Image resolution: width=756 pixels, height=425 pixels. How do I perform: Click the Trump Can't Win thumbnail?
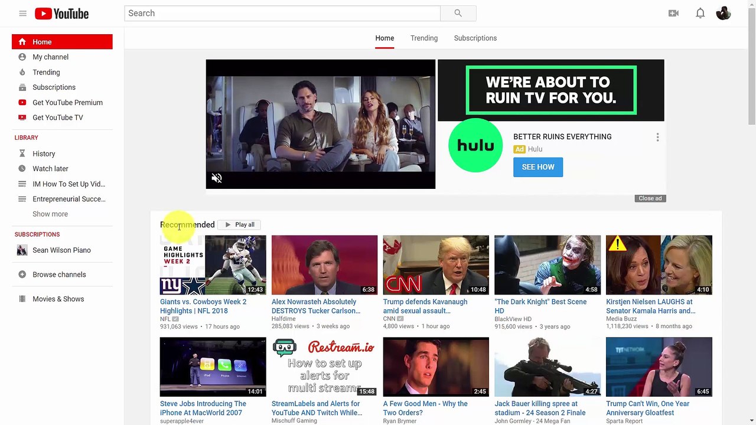click(659, 367)
